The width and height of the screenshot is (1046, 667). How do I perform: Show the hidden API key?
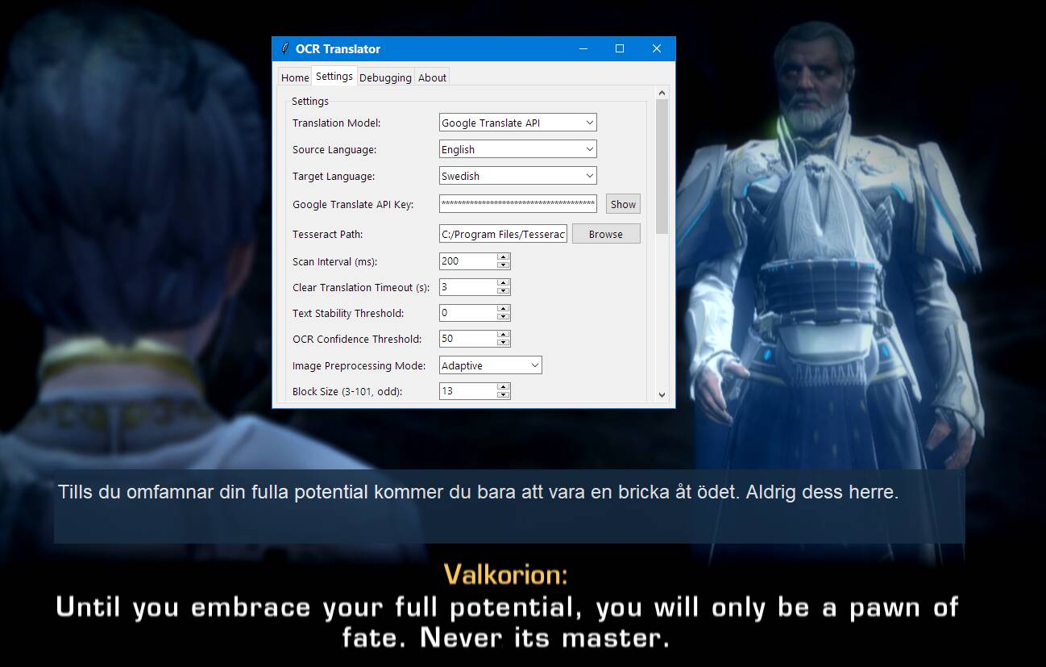(x=623, y=204)
